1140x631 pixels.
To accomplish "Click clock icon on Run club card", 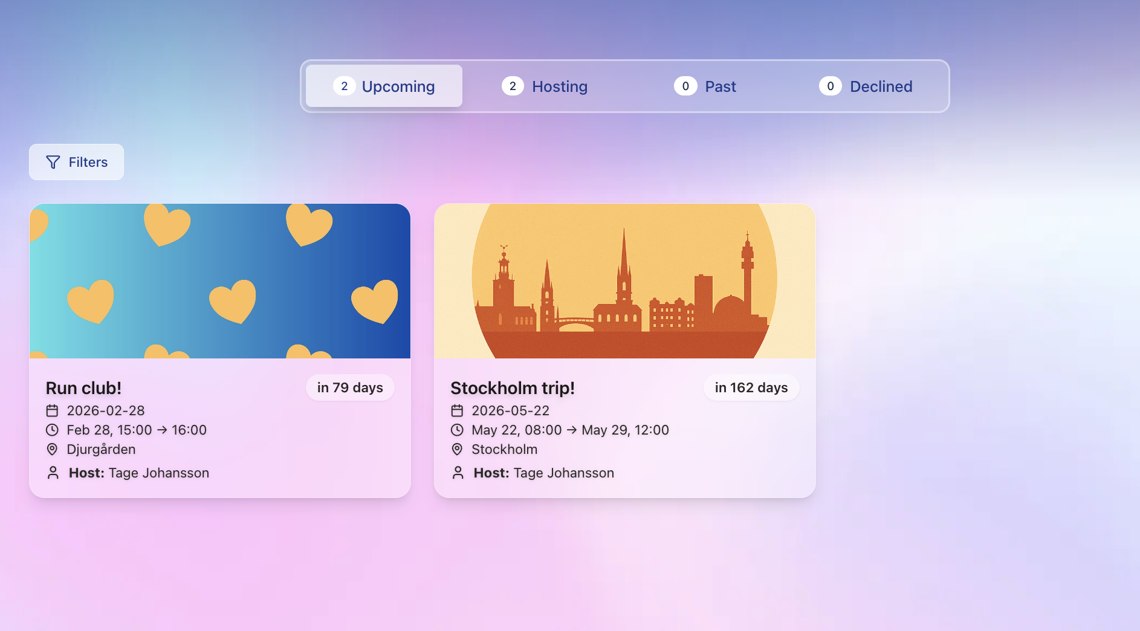I will (53, 430).
